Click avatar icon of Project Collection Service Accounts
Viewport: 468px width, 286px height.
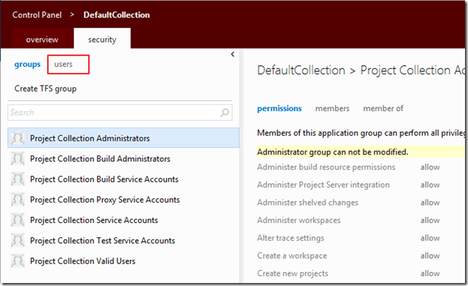click(17, 220)
